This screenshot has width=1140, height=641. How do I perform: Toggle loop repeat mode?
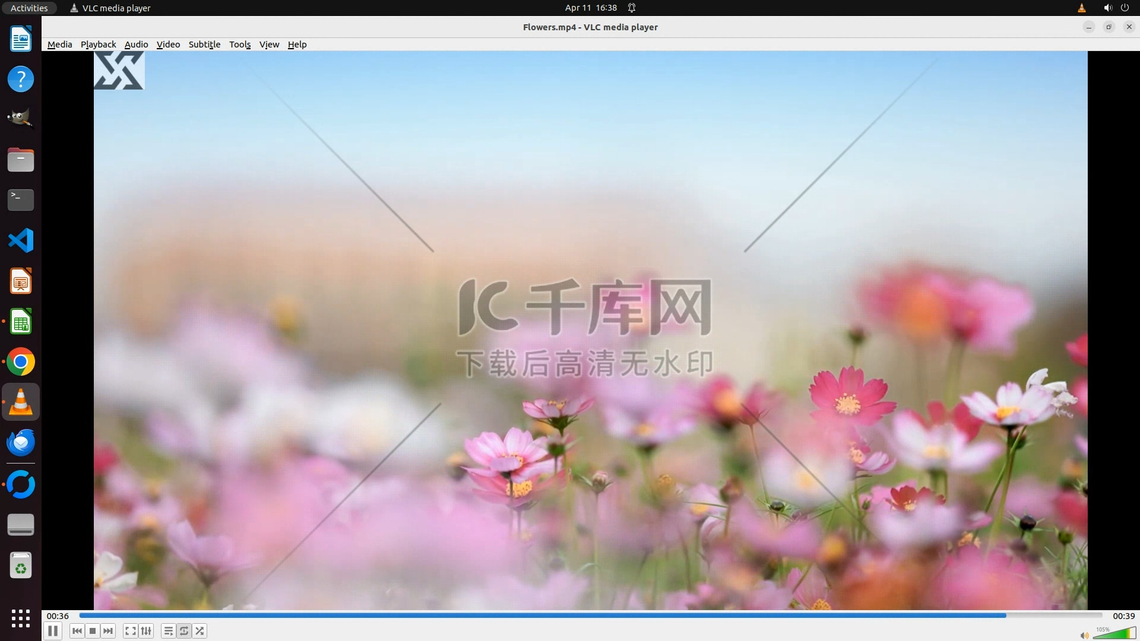[184, 631]
